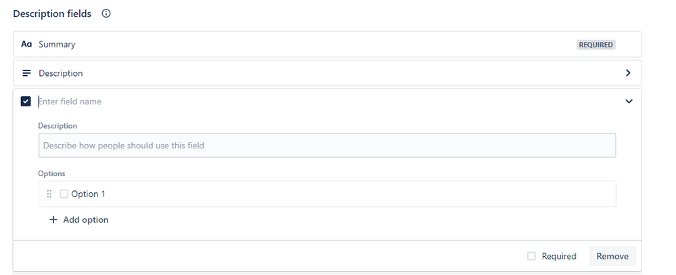Click the Option 1 label text

click(89, 194)
